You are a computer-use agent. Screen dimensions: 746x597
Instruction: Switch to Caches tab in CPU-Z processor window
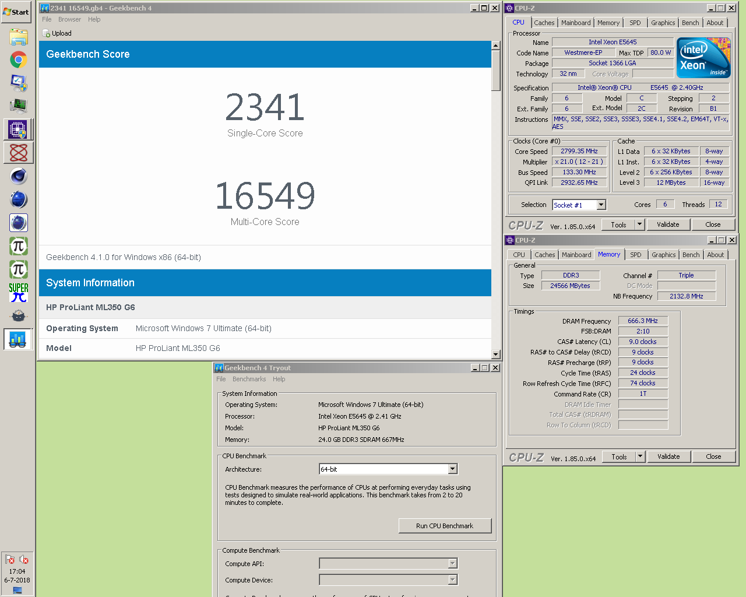[544, 23]
